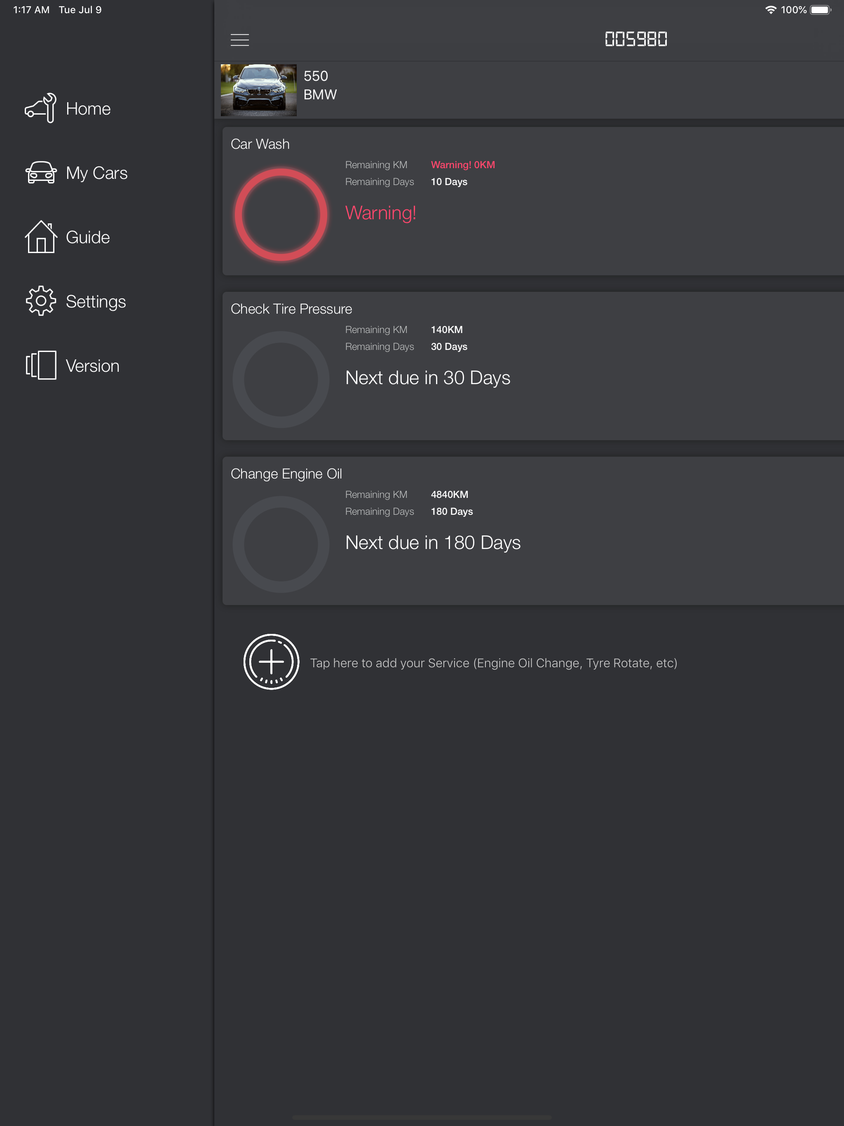Select the 550 BMW car row
This screenshot has height=1126, width=844.
[x=529, y=90]
